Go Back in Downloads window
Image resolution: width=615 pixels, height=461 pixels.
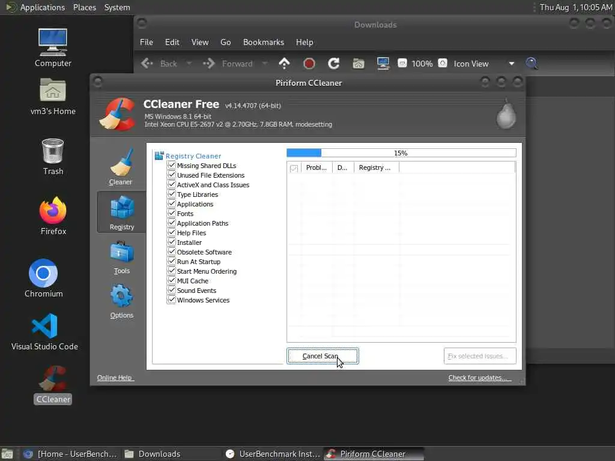(159, 64)
